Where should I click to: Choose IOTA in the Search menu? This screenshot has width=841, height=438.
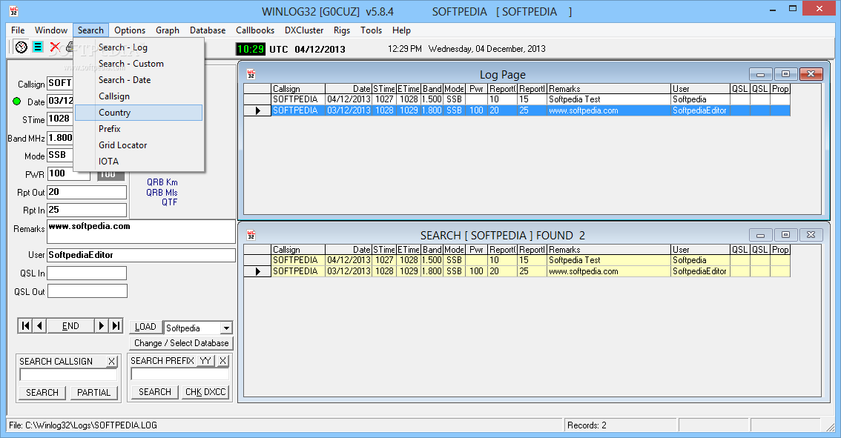(x=139, y=162)
